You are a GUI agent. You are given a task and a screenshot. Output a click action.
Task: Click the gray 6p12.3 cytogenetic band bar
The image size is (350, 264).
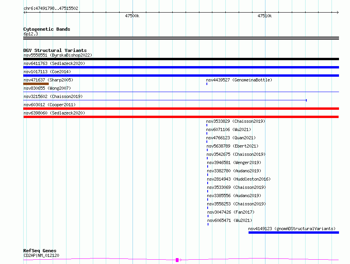pyautogui.click(x=181, y=38)
